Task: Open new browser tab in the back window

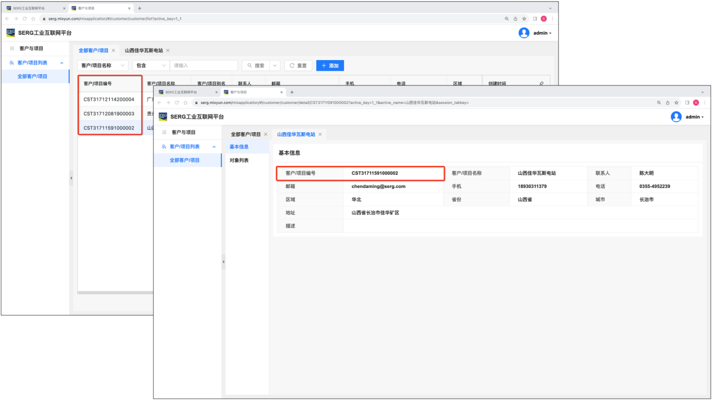Action: pyautogui.click(x=140, y=8)
